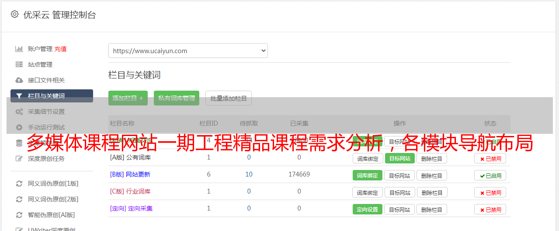Click the gears icon for 采集细节设置
The height and width of the screenshot is (231, 559).
click(19, 112)
